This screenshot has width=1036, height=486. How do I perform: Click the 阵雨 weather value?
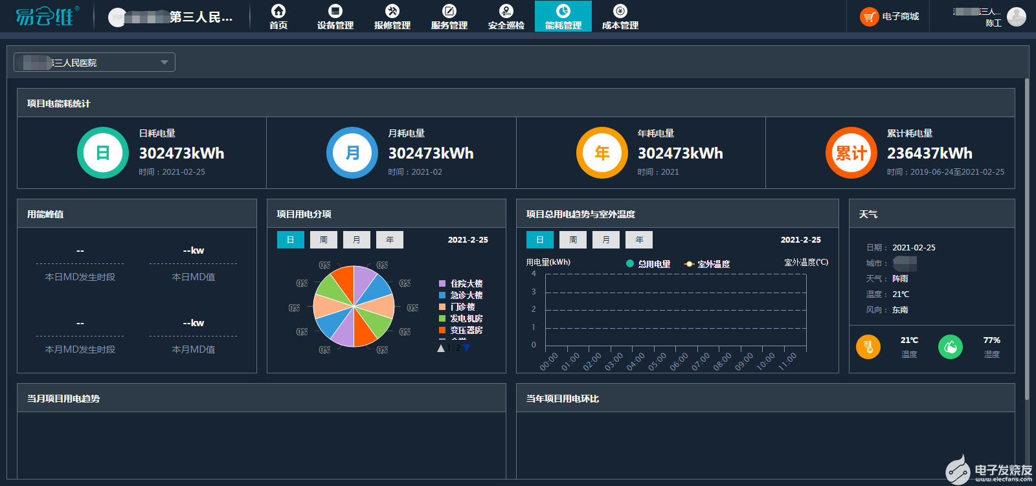point(900,279)
